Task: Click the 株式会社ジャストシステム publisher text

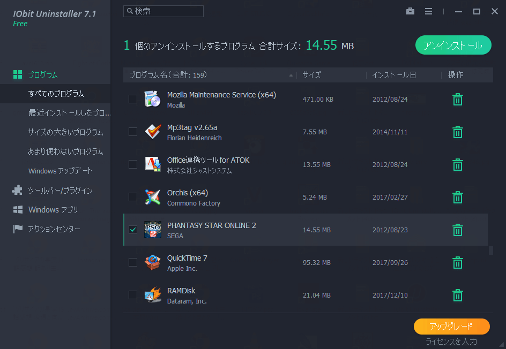Action: coord(199,170)
